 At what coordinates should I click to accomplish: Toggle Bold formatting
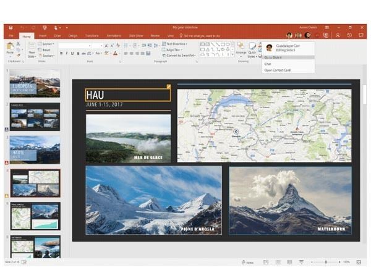tap(61, 53)
